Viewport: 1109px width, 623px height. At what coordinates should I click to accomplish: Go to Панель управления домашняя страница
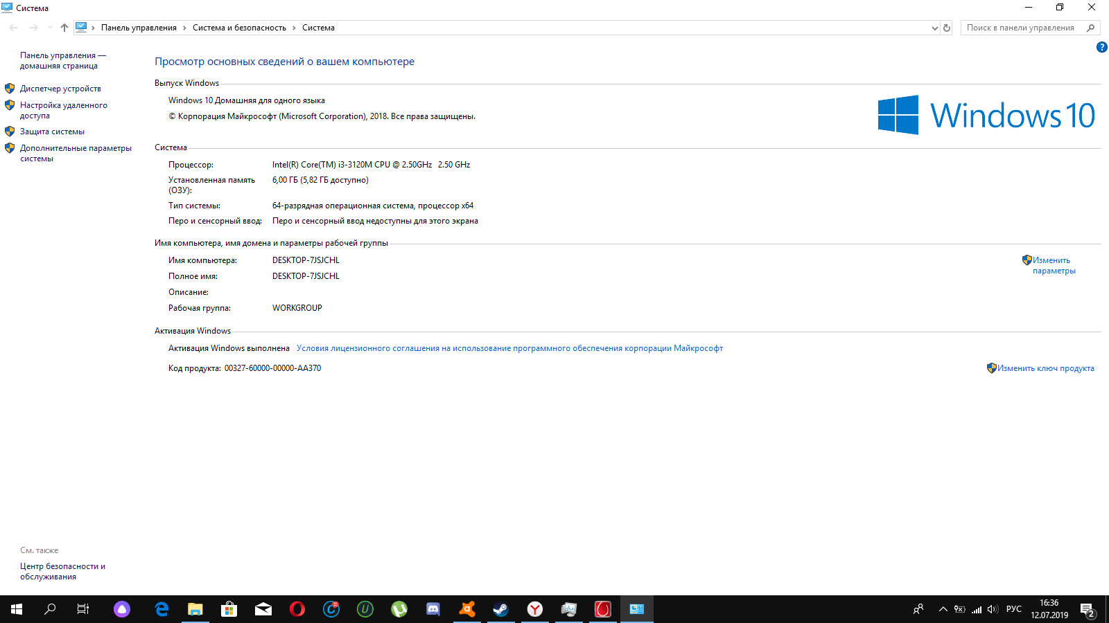point(62,60)
